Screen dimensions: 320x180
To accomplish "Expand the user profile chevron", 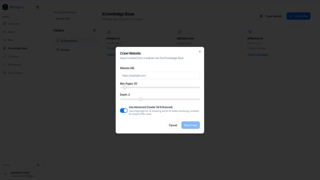I will tap(39, 174).
